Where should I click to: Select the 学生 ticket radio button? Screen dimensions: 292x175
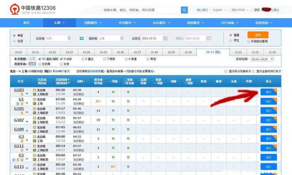coord(231,40)
